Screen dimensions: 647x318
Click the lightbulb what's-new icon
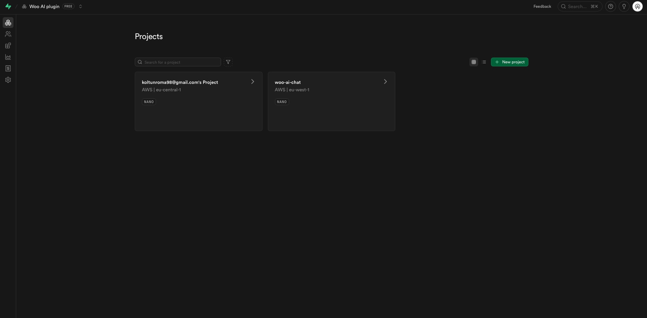pyautogui.click(x=624, y=6)
